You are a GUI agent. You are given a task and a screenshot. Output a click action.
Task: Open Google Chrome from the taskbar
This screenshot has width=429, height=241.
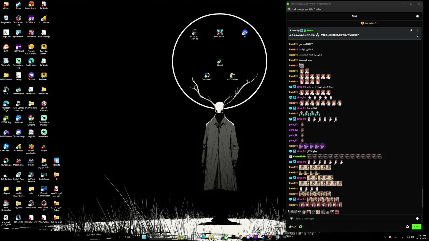click(x=241, y=237)
